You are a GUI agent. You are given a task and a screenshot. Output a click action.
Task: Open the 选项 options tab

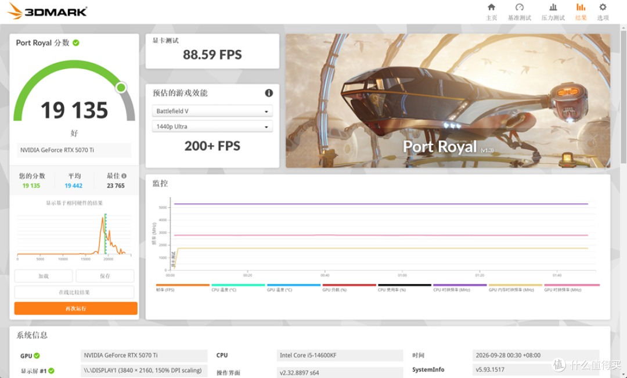click(x=603, y=12)
